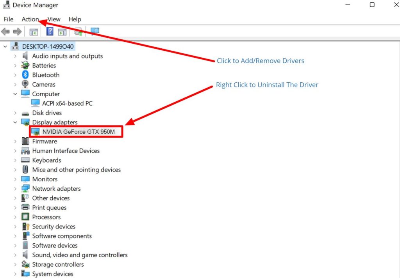Select the Human Interface Devices label
Screen dimensions: 400x278
pos(66,151)
